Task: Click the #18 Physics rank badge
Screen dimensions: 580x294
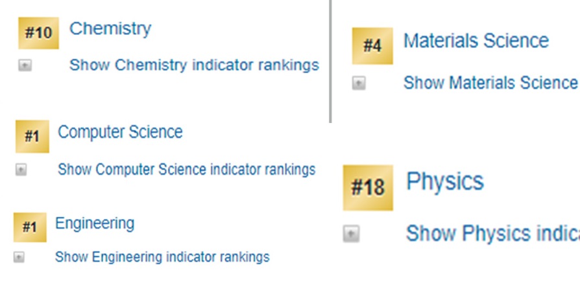Action: point(368,188)
